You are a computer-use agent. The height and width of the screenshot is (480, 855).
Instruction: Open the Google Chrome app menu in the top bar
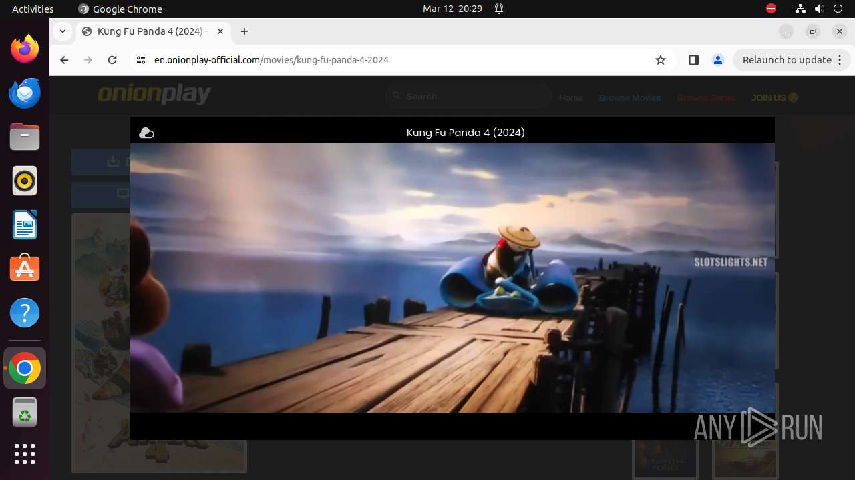120,9
